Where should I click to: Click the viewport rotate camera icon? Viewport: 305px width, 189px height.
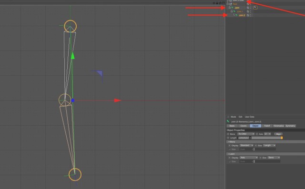tap(220, 3)
